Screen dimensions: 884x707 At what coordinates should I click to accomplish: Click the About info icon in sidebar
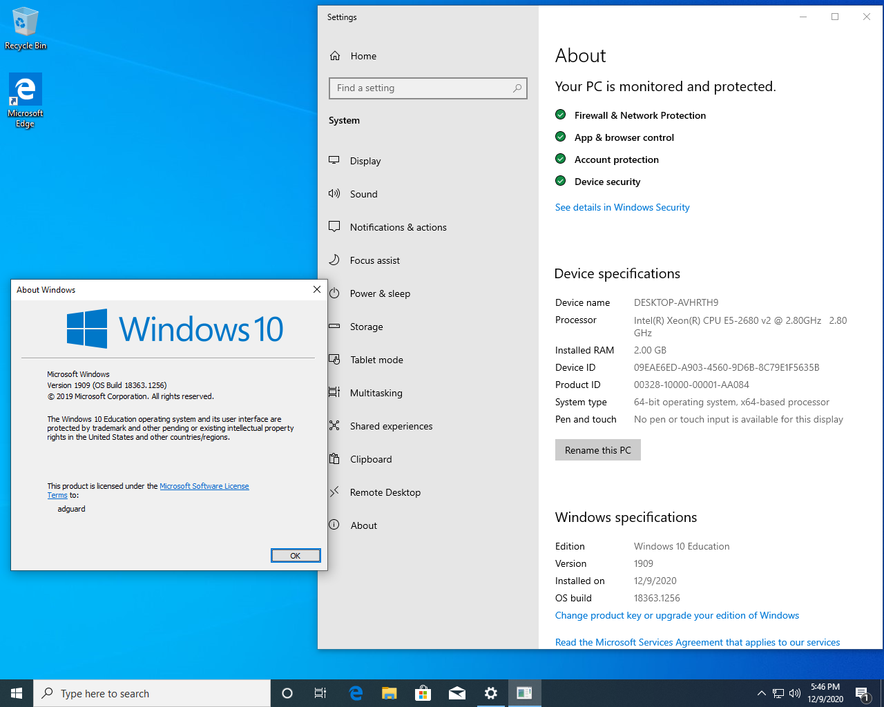pyautogui.click(x=334, y=525)
